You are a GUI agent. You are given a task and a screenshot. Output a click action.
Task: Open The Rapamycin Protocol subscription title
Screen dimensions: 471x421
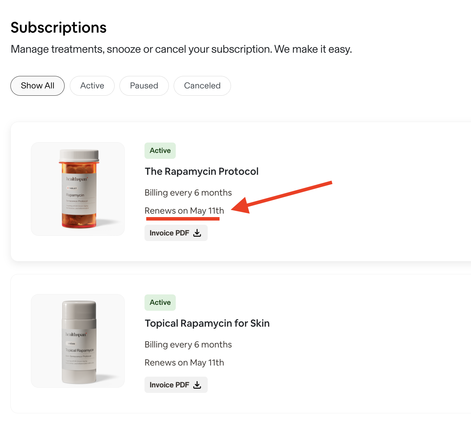201,171
